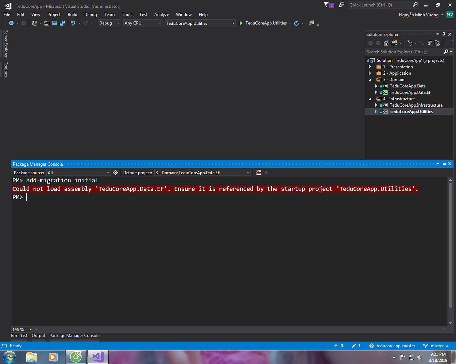This screenshot has height=364, width=456.
Task: Click Collapse All in Solution Explorer toolbar
Action: [x=429, y=43]
